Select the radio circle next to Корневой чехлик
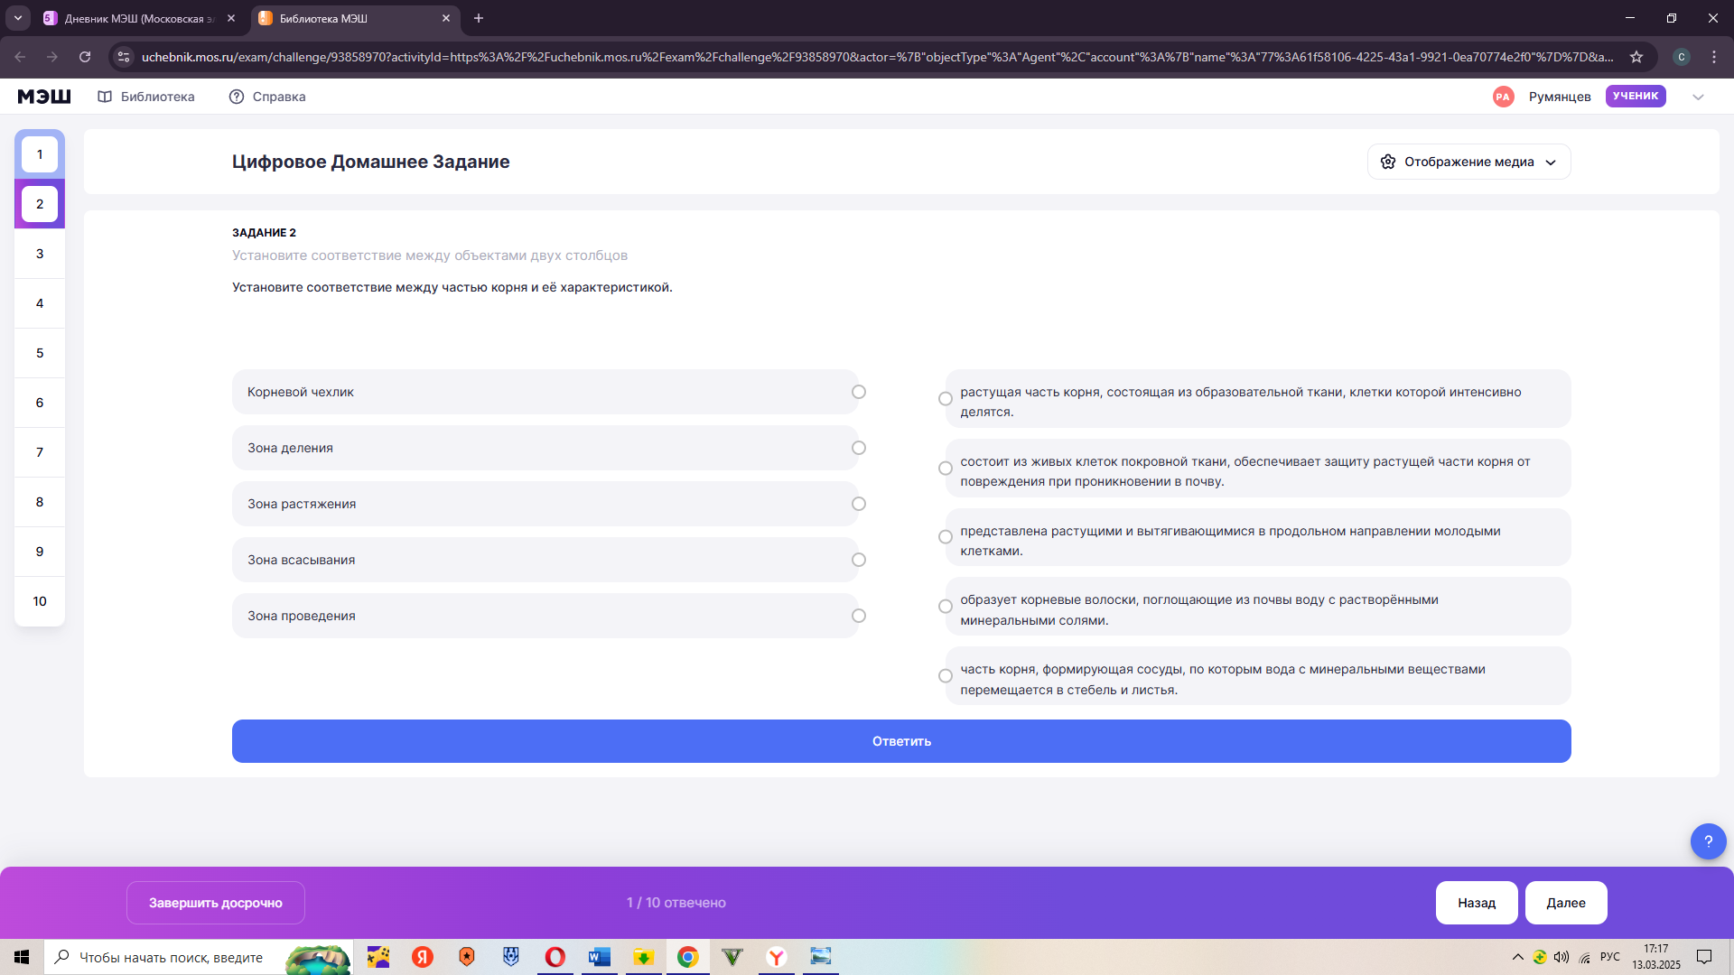This screenshot has height=975, width=1734. 859,392
